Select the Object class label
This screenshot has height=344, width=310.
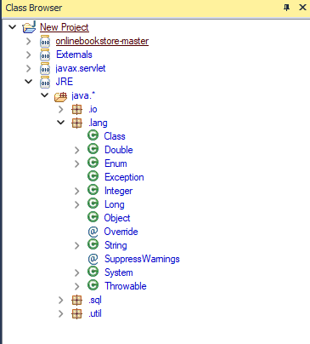[117, 218]
